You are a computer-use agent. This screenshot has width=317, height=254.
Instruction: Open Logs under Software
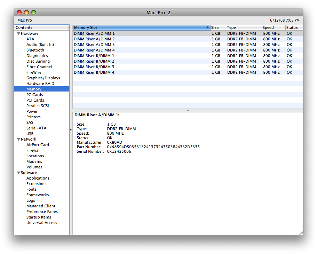[x=31, y=200]
